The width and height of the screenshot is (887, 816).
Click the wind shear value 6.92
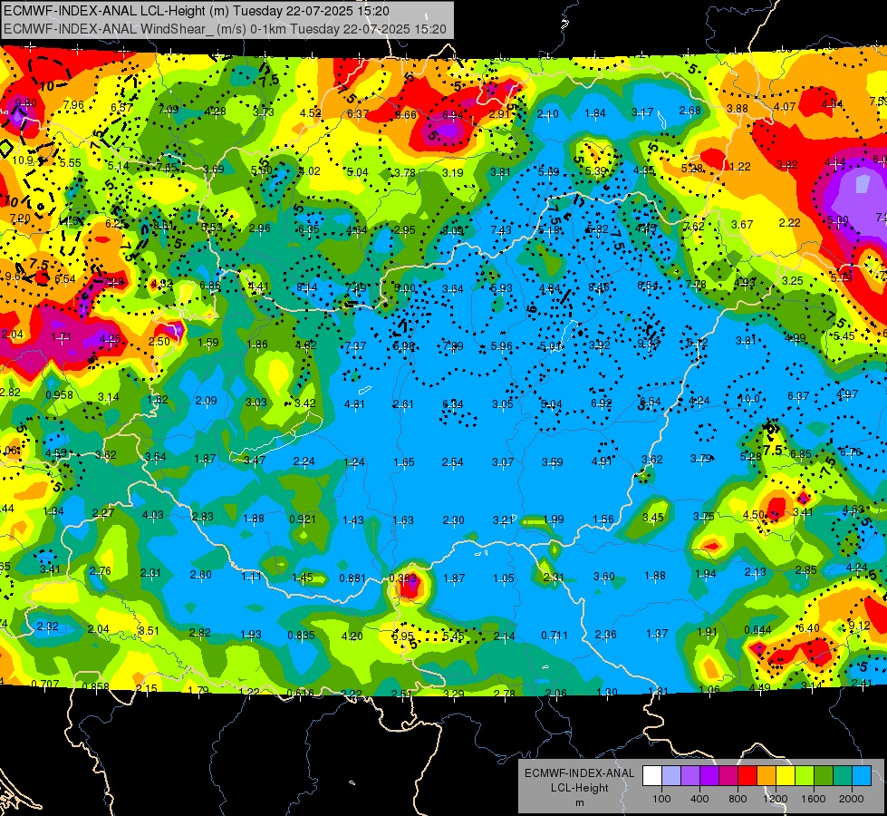coord(602,403)
